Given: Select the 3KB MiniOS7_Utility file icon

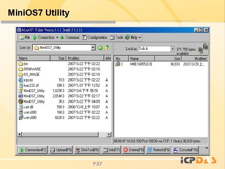Looking at the screenshot, I should (x=21, y=101).
